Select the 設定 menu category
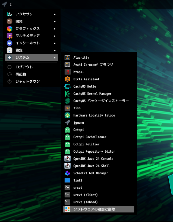Screen dimensions: 173x222 tap(19, 50)
